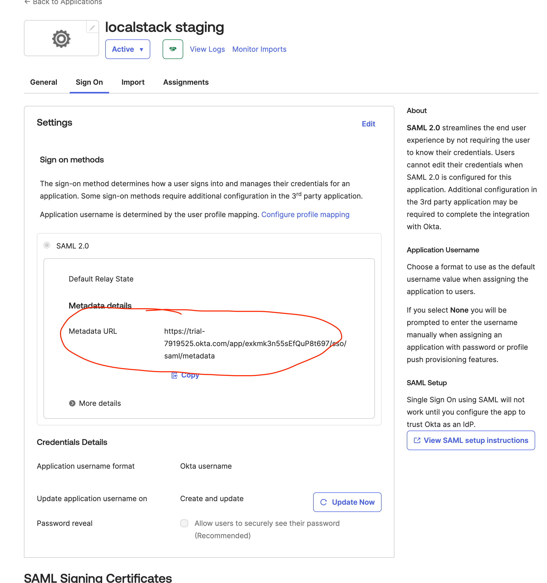Click the green handshake icon next to Active
The height and width of the screenshot is (583, 547).
[x=173, y=49]
